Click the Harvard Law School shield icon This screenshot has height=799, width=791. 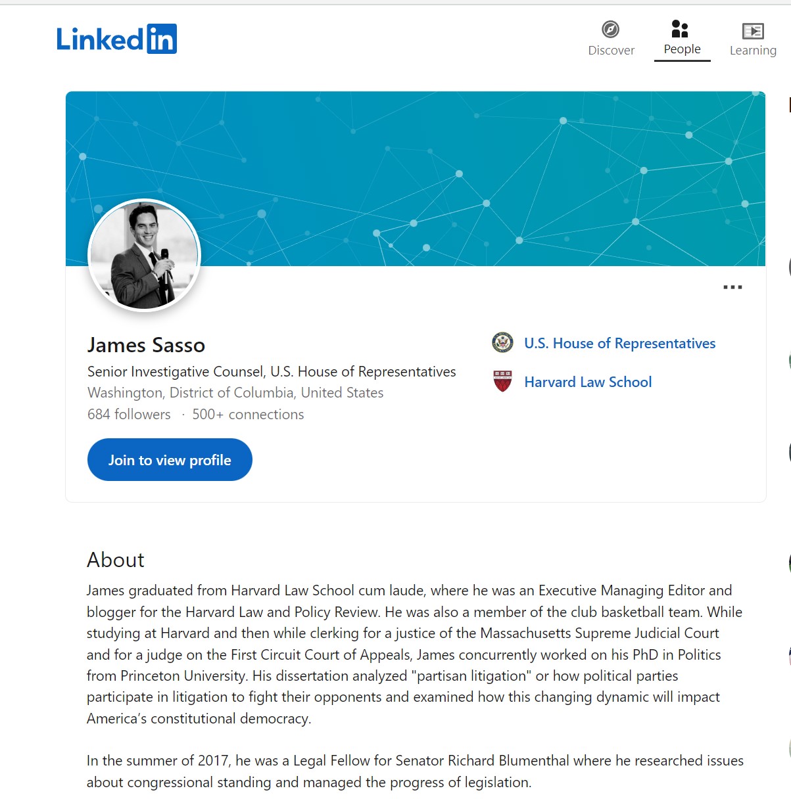503,381
